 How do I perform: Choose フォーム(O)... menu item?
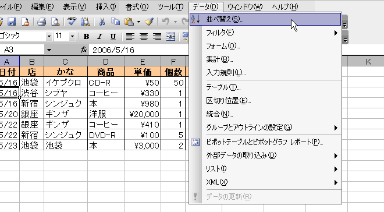point(265,46)
